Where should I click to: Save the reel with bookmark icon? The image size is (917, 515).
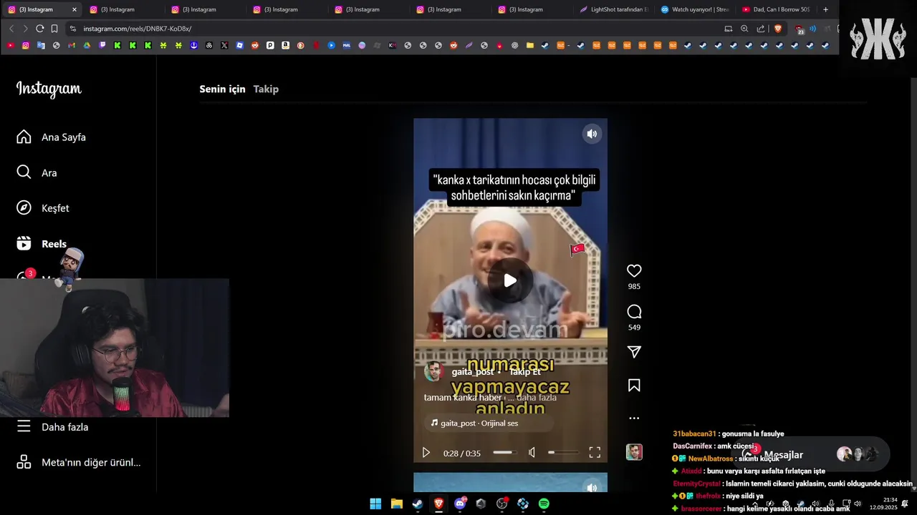(634, 386)
